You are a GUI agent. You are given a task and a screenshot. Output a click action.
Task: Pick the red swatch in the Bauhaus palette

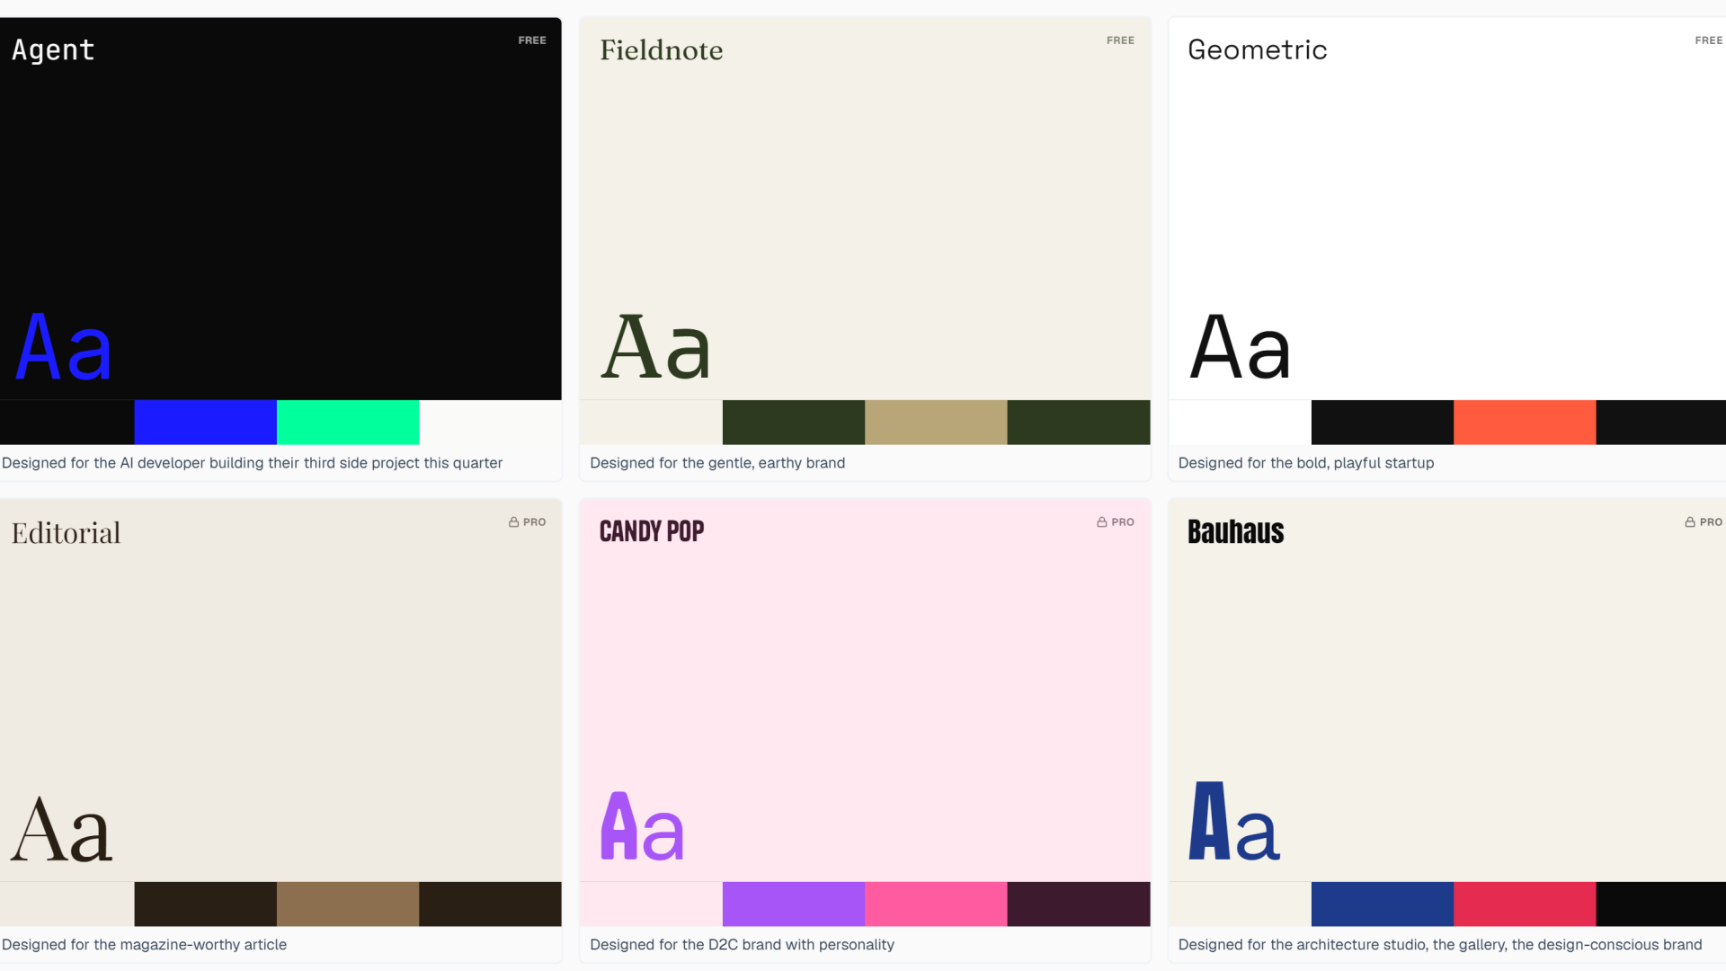pyautogui.click(x=1525, y=904)
